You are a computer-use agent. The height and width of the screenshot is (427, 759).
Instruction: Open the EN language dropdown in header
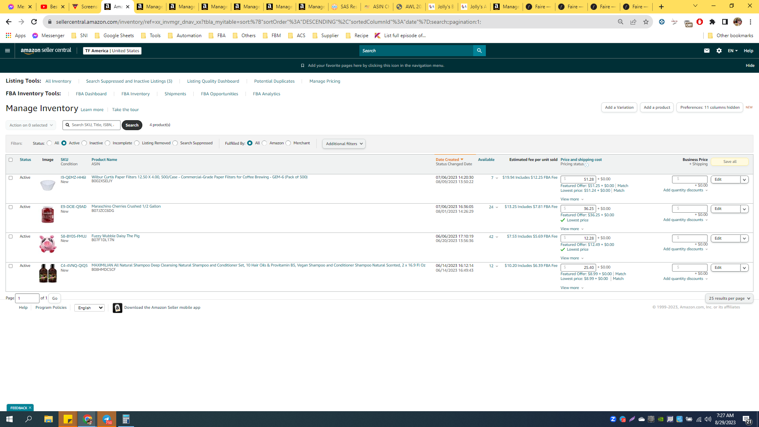[x=733, y=51]
